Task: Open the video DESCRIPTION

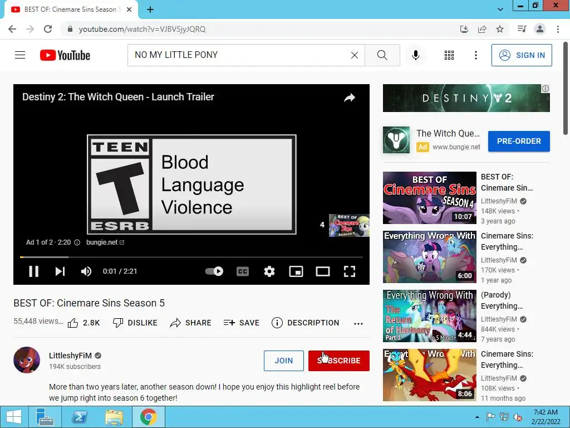Action: [306, 323]
